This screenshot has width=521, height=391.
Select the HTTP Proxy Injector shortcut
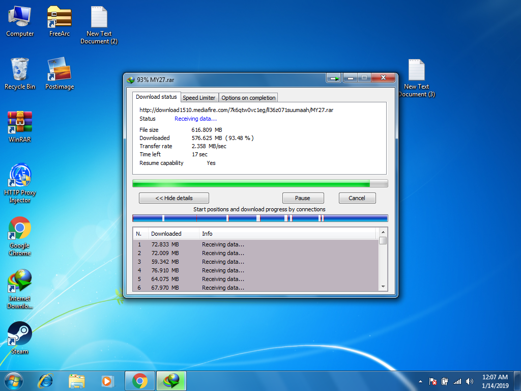point(20,183)
